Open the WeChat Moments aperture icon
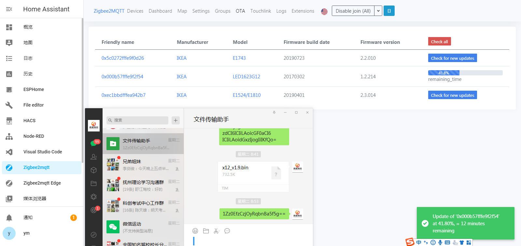Viewport: 521px width, 246px height. coord(94,210)
